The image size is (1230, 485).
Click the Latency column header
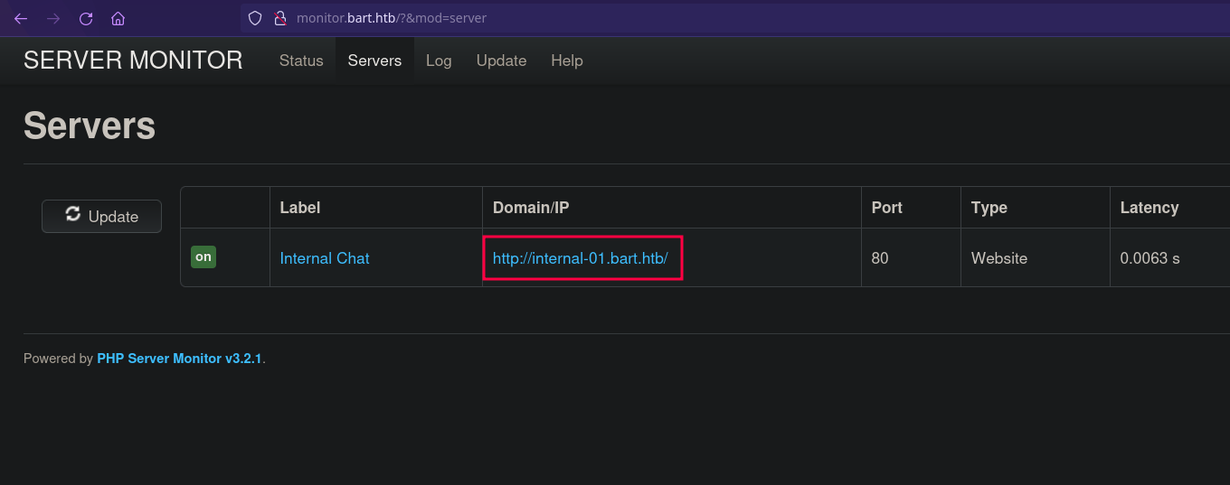coord(1149,208)
